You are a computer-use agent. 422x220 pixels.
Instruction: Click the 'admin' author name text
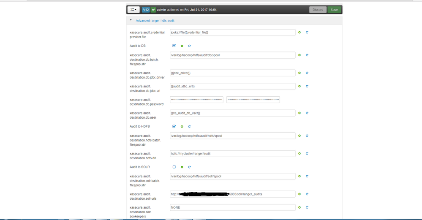coord(161,10)
